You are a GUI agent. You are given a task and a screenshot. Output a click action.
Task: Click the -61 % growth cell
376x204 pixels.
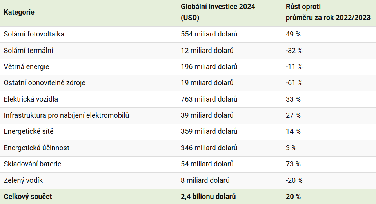(x=294, y=83)
